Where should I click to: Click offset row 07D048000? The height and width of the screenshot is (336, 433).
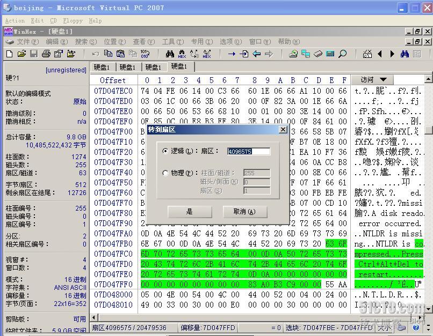113,295
